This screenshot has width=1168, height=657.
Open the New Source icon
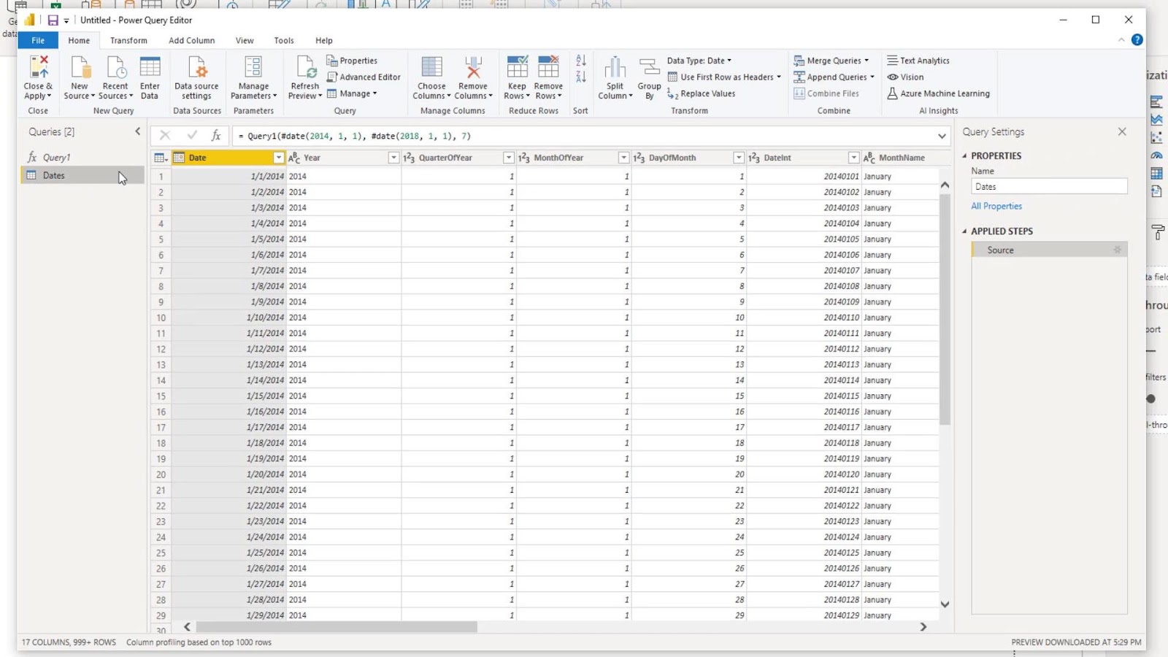(x=80, y=67)
